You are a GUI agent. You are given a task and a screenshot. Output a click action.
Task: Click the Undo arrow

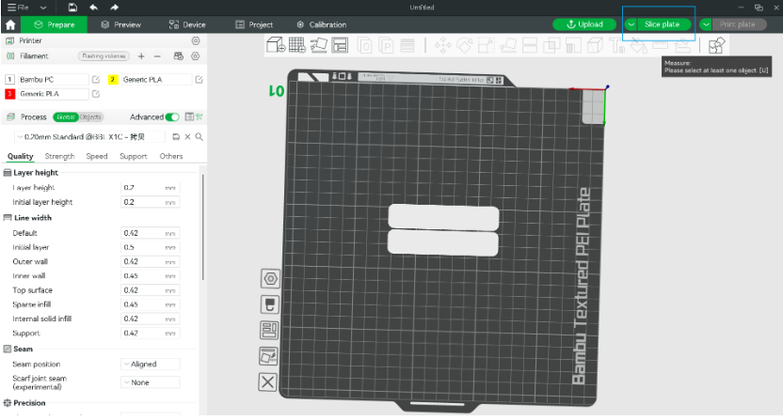[93, 7]
